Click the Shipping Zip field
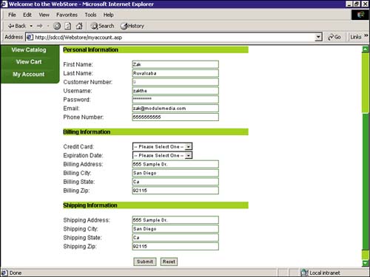This screenshot has height=277, width=370. click(175, 246)
